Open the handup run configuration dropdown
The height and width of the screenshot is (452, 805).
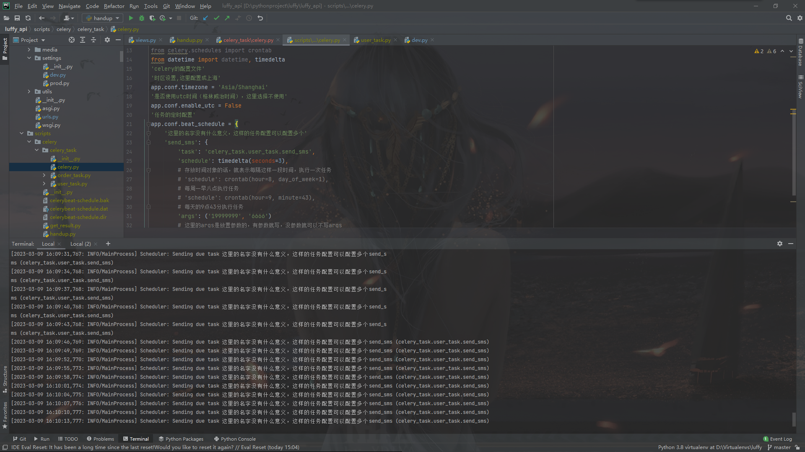click(102, 18)
